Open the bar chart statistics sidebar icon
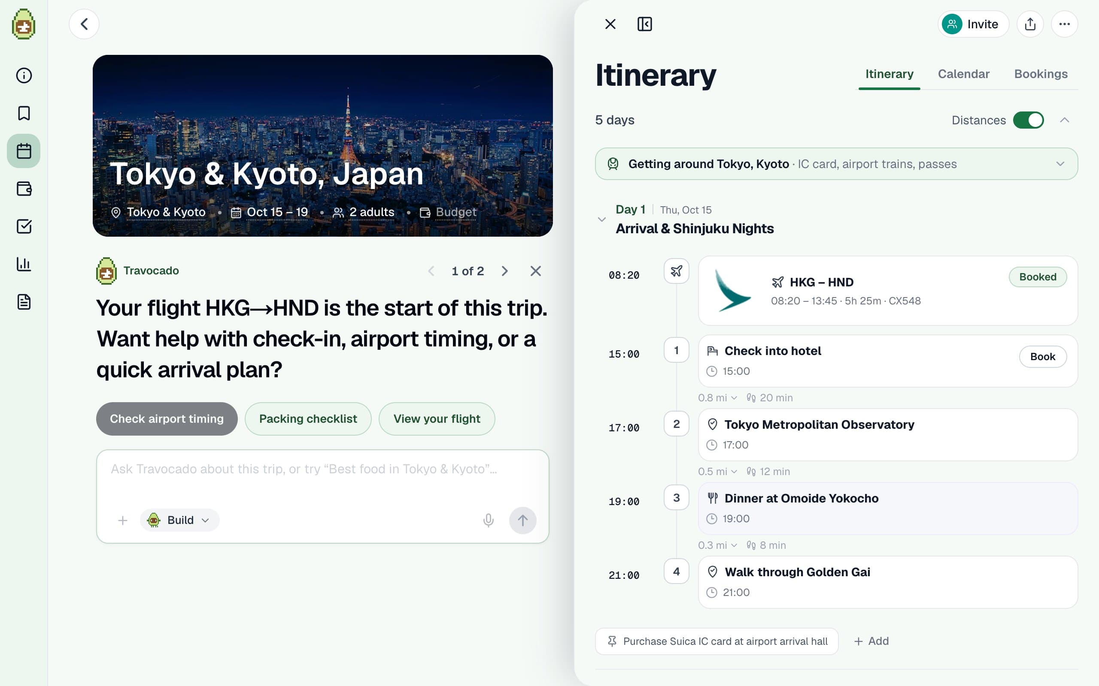1099x686 pixels. (24, 264)
